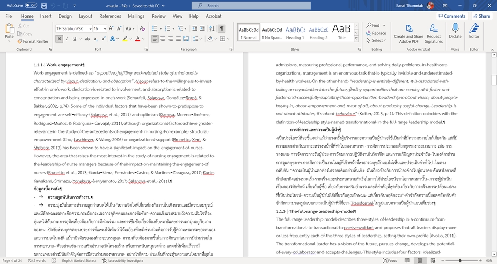The image size is (497, 264).
Task: Click Replace in Editing group
Action: click(376, 33)
